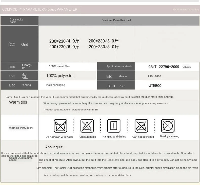This screenshot has height=185, width=200.
Task: Select the COMMODITY PARAMETER header text
Action: pyautogui.click(x=40, y=9)
